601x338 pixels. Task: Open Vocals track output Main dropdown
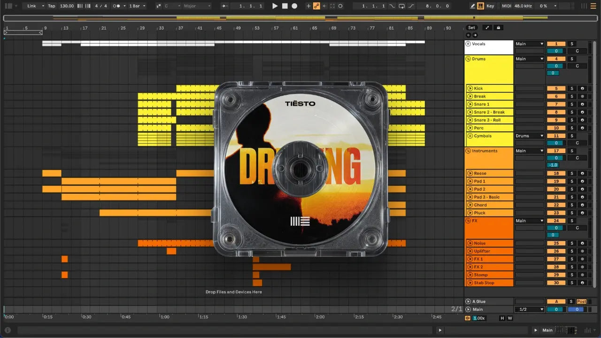click(x=529, y=44)
